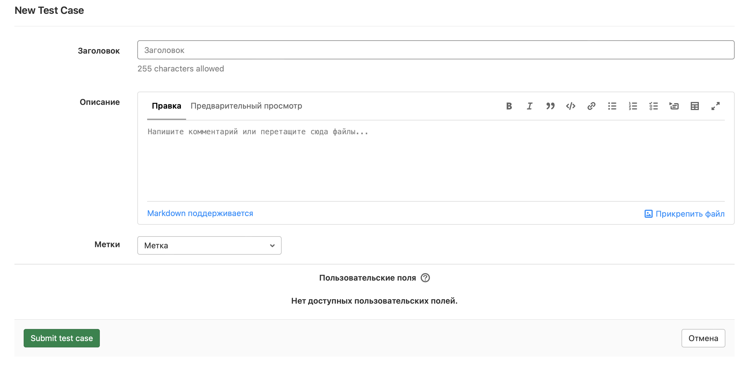Click the Bold formatting icon
Viewport: 745px width, 367px height.
pyautogui.click(x=509, y=106)
